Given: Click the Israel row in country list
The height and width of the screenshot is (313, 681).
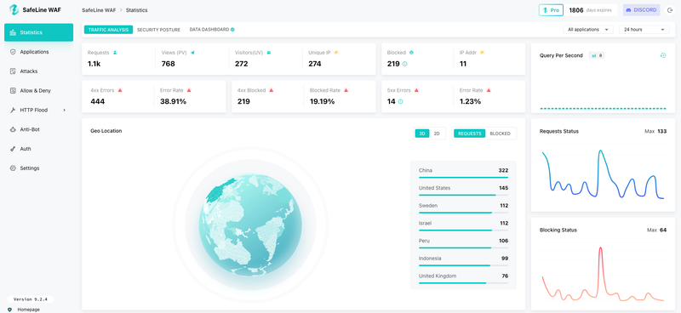Looking at the screenshot, I should [x=463, y=225].
